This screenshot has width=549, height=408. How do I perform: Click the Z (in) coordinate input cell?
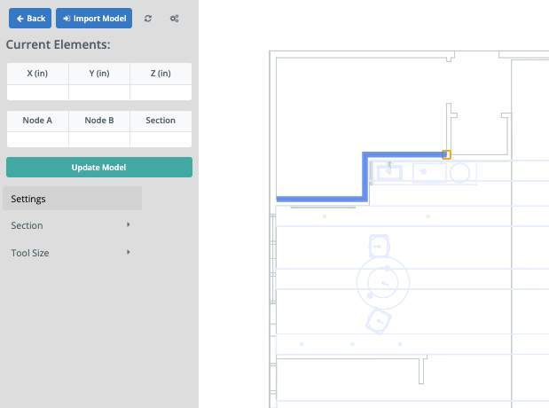click(161, 92)
